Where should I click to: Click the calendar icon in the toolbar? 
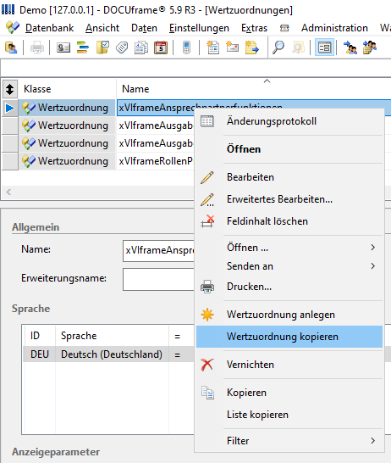[161, 47]
